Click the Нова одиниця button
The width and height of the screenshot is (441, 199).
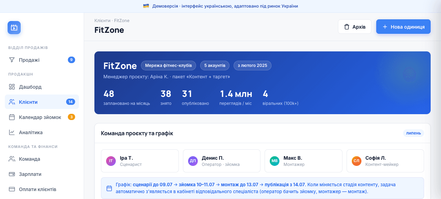coord(403,27)
